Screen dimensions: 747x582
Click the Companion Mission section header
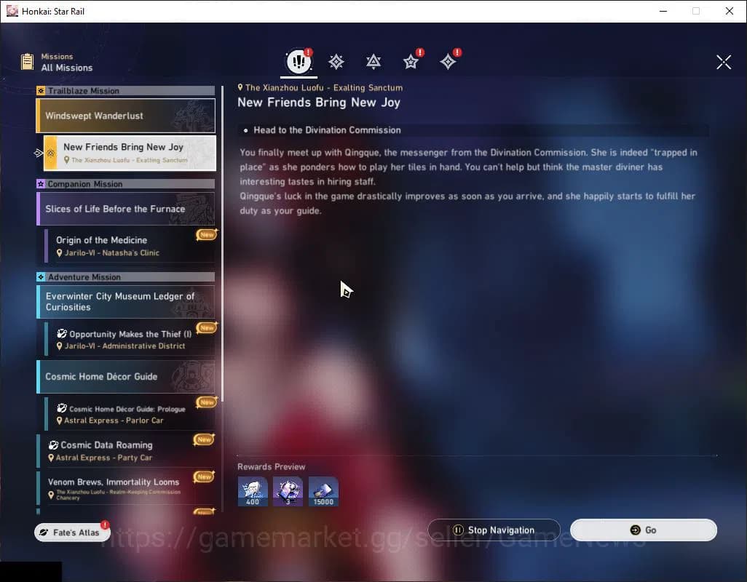pos(126,183)
